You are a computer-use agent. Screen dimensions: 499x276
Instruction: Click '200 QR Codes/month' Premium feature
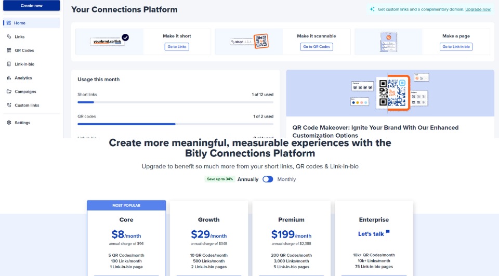pyautogui.click(x=291, y=255)
